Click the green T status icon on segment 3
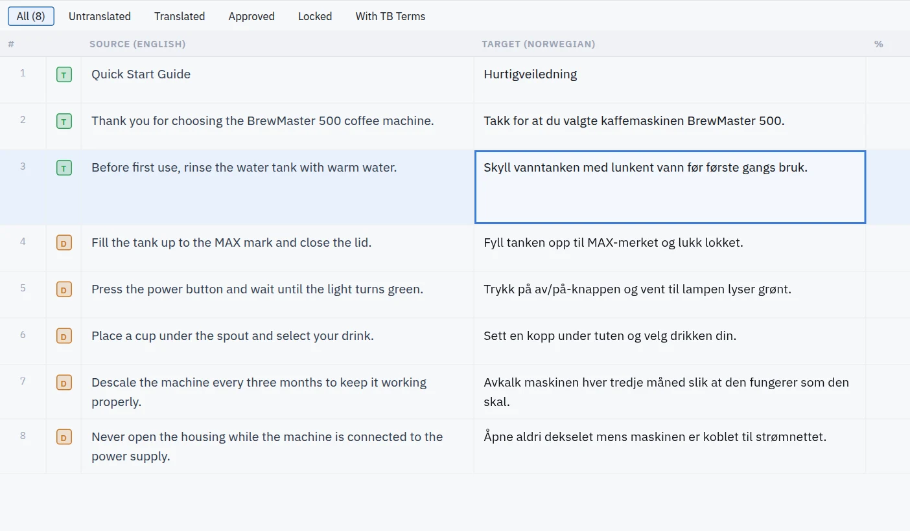 64,168
